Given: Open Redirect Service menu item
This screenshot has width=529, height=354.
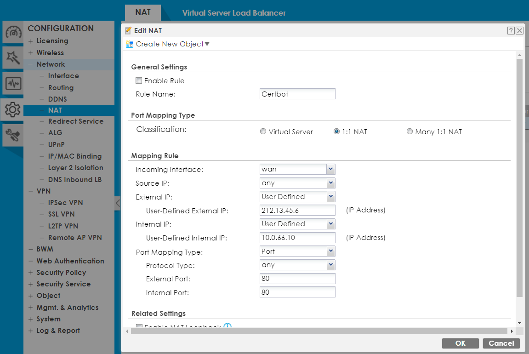Looking at the screenshot, I should coord(76,121).
